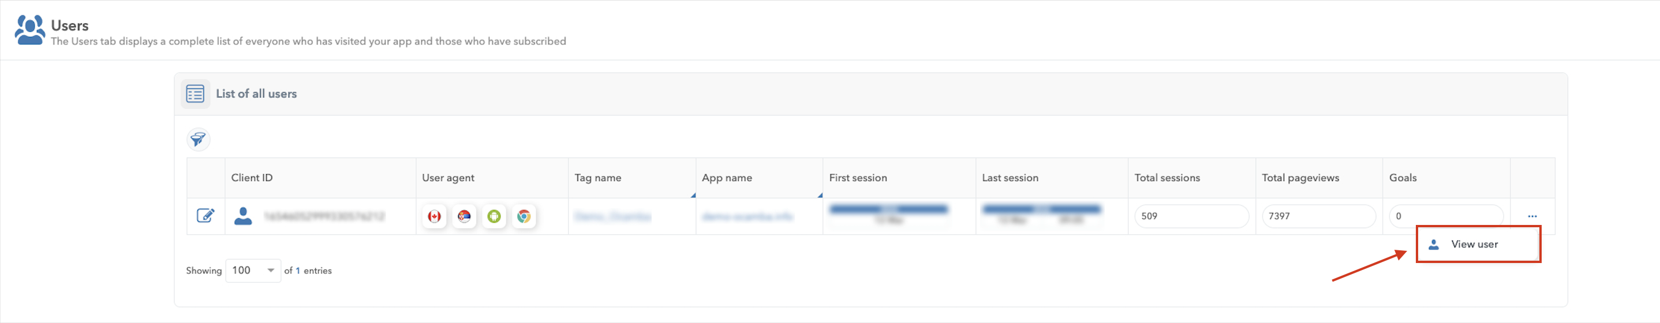Click the Last session column header
Screen dimensions: 1660x323
point(1010,178)
